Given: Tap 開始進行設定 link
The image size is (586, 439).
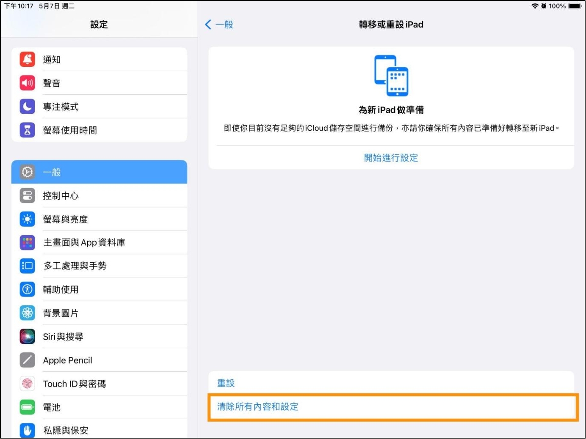Looking at the screenshot, I should [x=391, y=158].
